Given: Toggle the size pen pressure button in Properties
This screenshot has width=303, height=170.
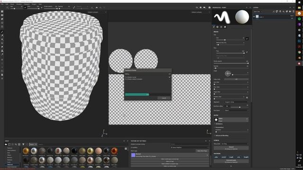Looking at the screenshot, I should click(x=247, y=39).
